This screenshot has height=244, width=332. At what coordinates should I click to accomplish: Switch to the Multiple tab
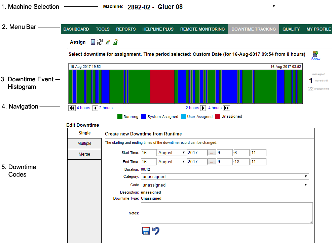(x=84, y=144)
